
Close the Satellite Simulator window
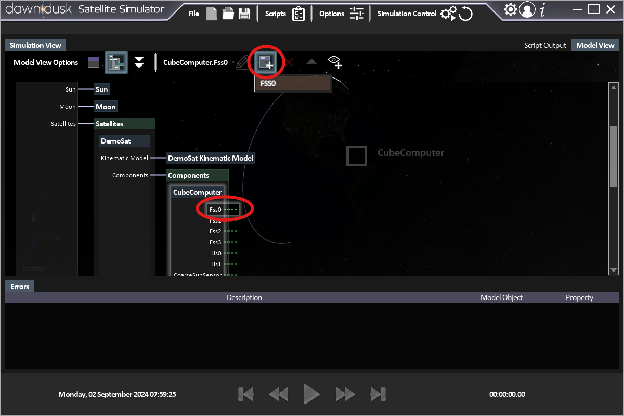coord(610,9)
